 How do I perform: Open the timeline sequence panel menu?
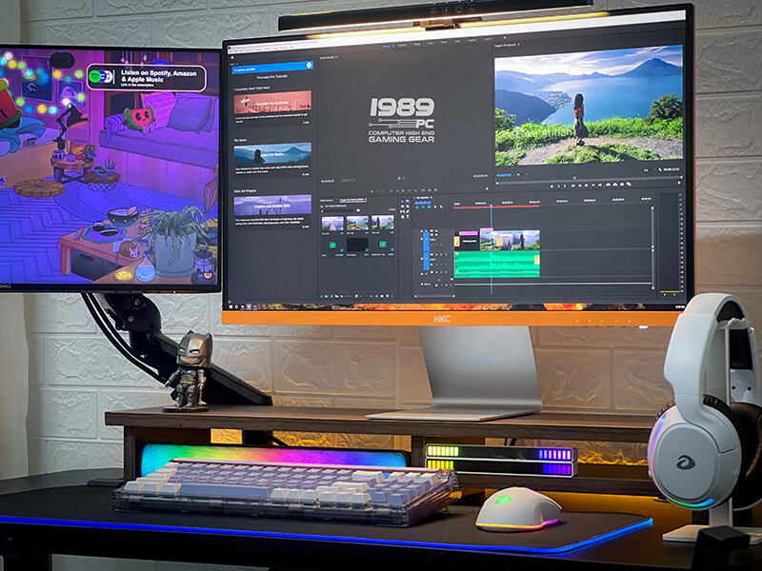click(x=431, y=198)
